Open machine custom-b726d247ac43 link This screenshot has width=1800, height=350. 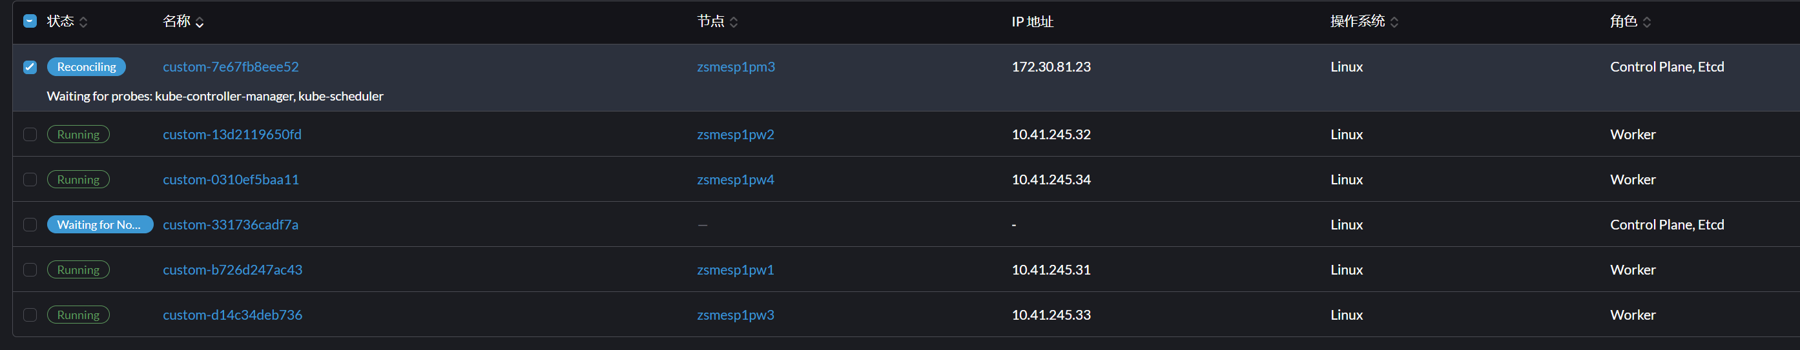coord(232,270)
